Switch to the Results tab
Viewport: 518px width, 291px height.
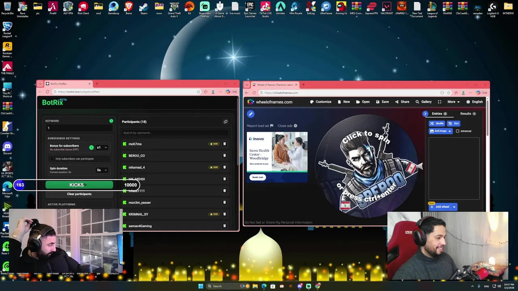click(x=468, y=114)
